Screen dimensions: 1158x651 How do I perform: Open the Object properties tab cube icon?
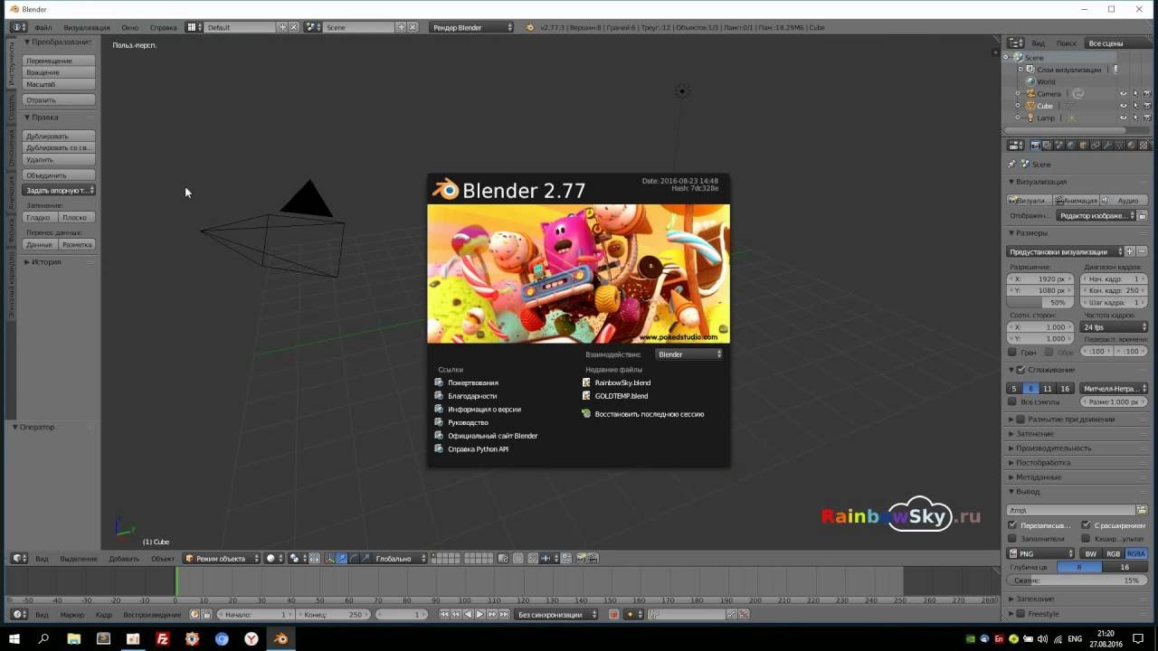tap(1083, 145)
